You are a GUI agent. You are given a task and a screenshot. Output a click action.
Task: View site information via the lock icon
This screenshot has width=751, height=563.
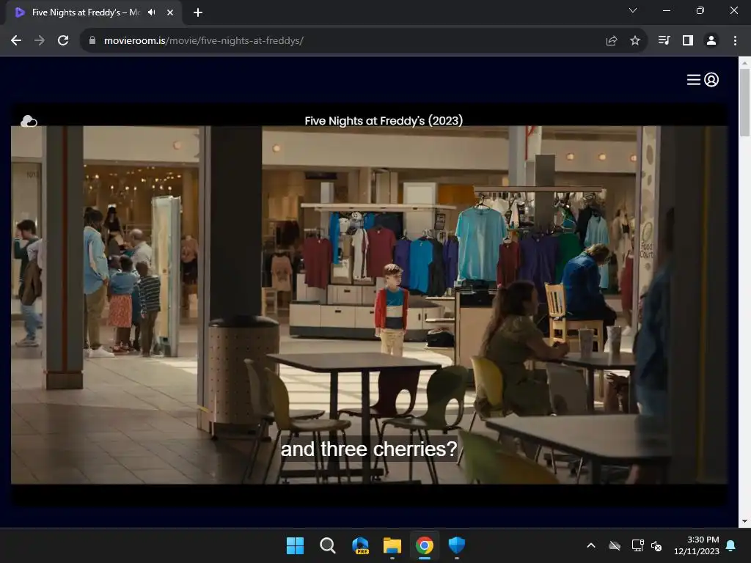pyautogui.click(x=92, y=41)
